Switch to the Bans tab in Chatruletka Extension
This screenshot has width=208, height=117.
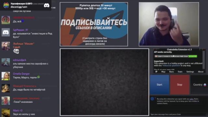[x=172, y=71]
